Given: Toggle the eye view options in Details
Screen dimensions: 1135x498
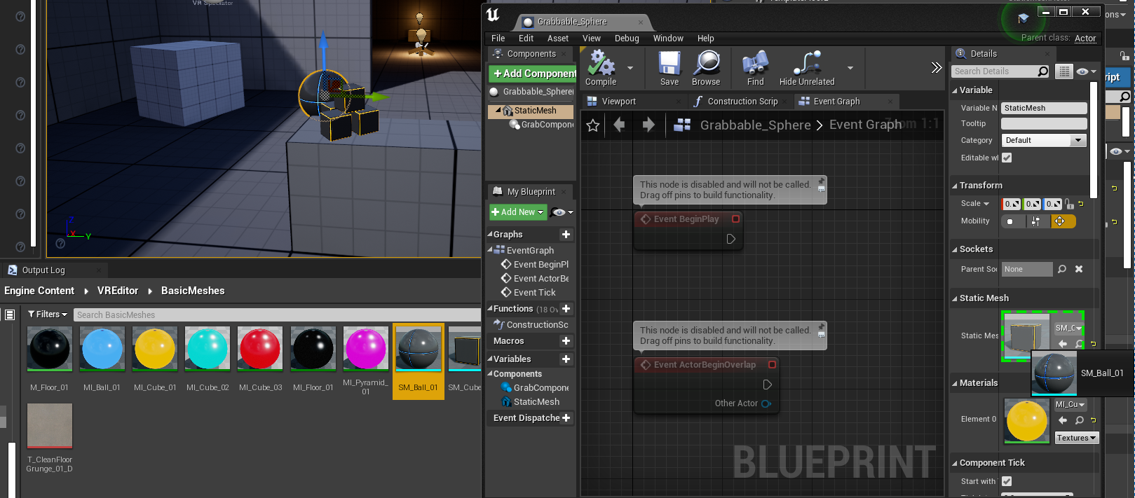Looking at the screenshot, I should 1085,71.
